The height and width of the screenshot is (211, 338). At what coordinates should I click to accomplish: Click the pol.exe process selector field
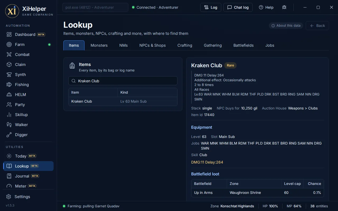click(x=95, y=7)
